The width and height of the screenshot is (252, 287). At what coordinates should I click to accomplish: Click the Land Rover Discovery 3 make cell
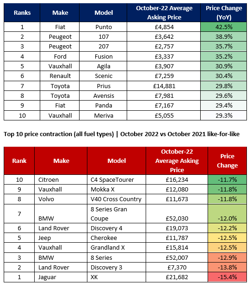tap(61, 267)
